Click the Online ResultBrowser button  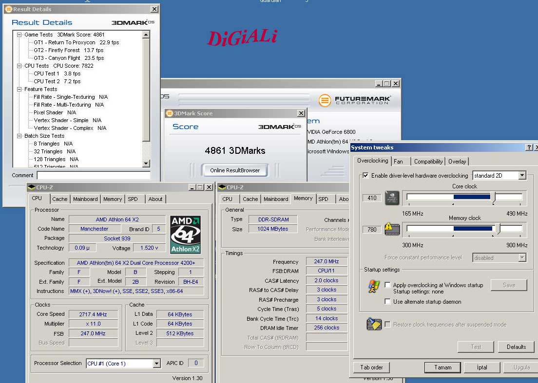[235, 170]
